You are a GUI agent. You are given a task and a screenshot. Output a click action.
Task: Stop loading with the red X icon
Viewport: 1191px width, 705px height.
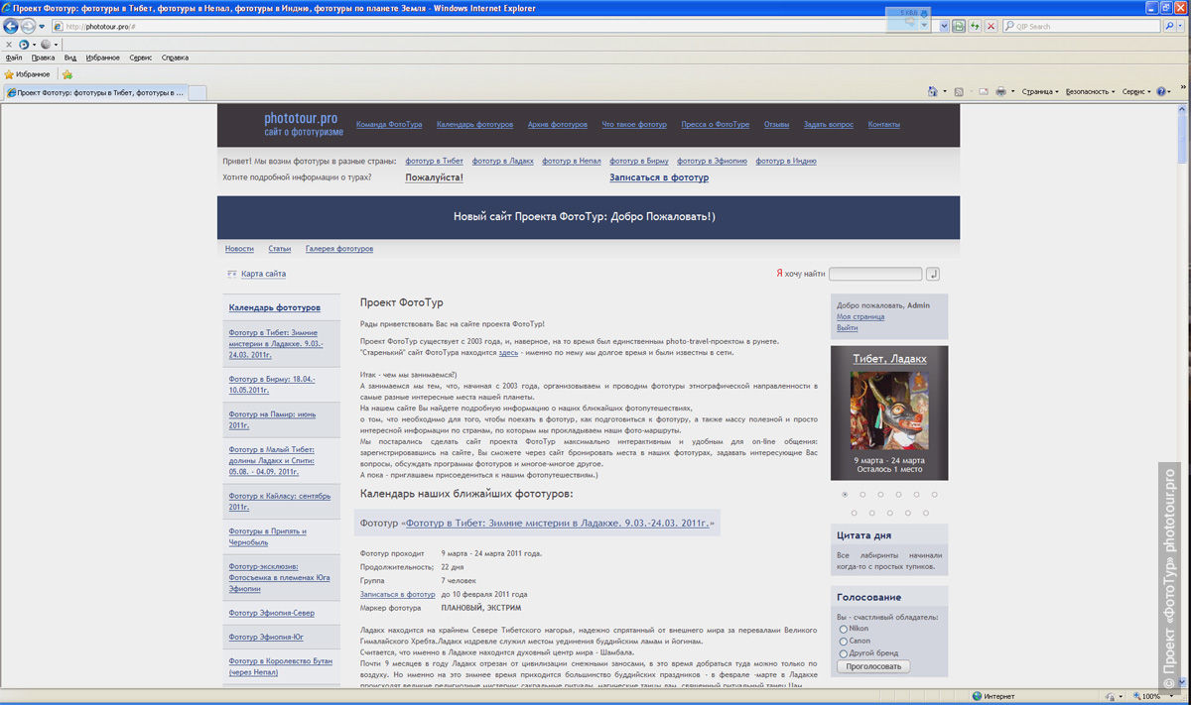point(991,26)
